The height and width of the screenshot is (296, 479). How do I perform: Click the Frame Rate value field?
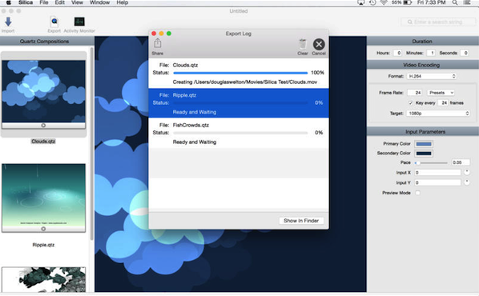(415, 93)
